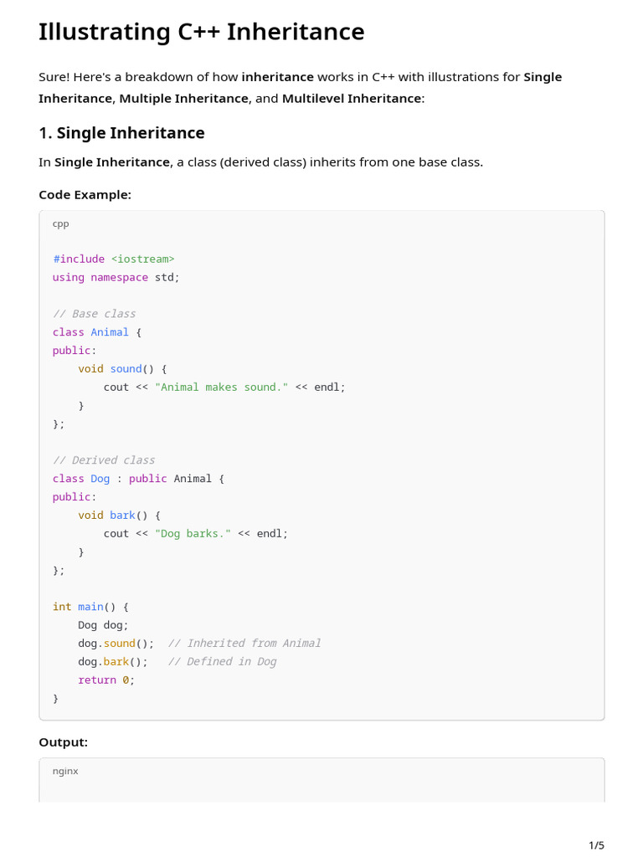This screenshot has height=857, width=643.
Task: Click the "int main() {" line
Action: coord(90,607)
